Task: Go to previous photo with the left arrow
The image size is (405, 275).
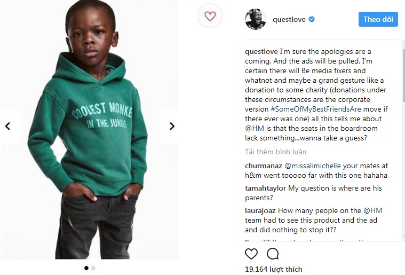Action: [x=7, y=127]
